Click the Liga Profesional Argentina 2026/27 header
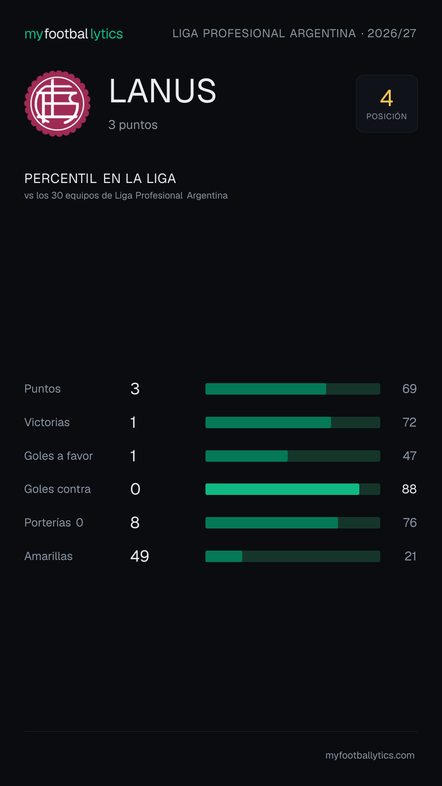This screenshot has height=786, width=442. (294, 33)
